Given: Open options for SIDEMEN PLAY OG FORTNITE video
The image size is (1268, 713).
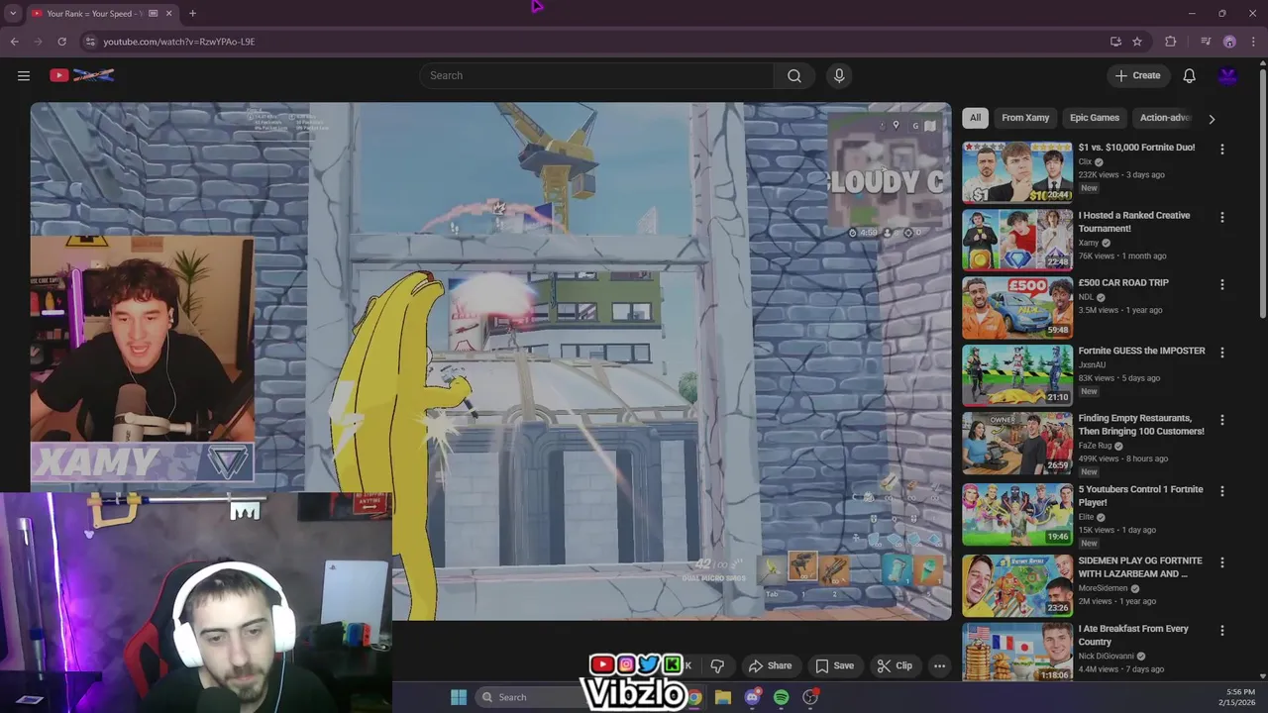Looking at the screenshot, I should tap(1221, 562).
